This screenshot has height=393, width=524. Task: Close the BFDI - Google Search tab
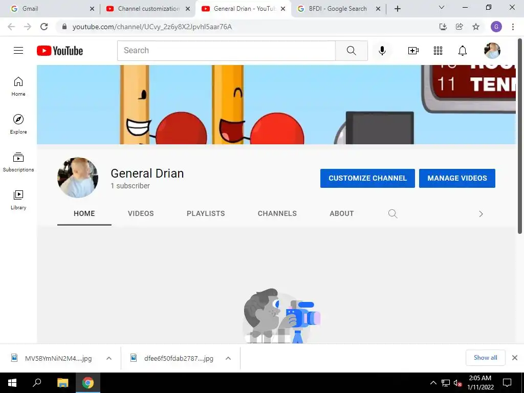(x=378, y=9)
